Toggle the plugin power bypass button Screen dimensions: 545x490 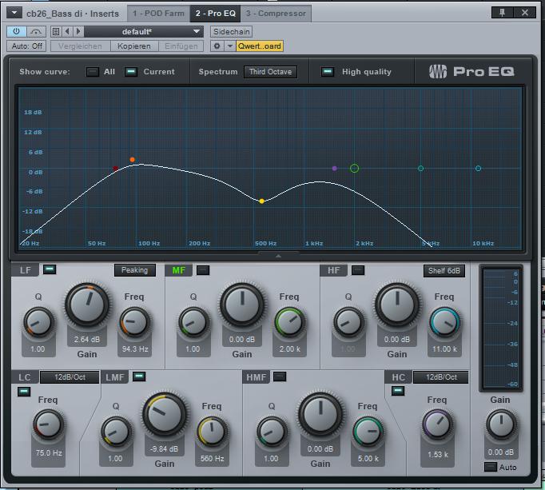click(x=16, y=31)
